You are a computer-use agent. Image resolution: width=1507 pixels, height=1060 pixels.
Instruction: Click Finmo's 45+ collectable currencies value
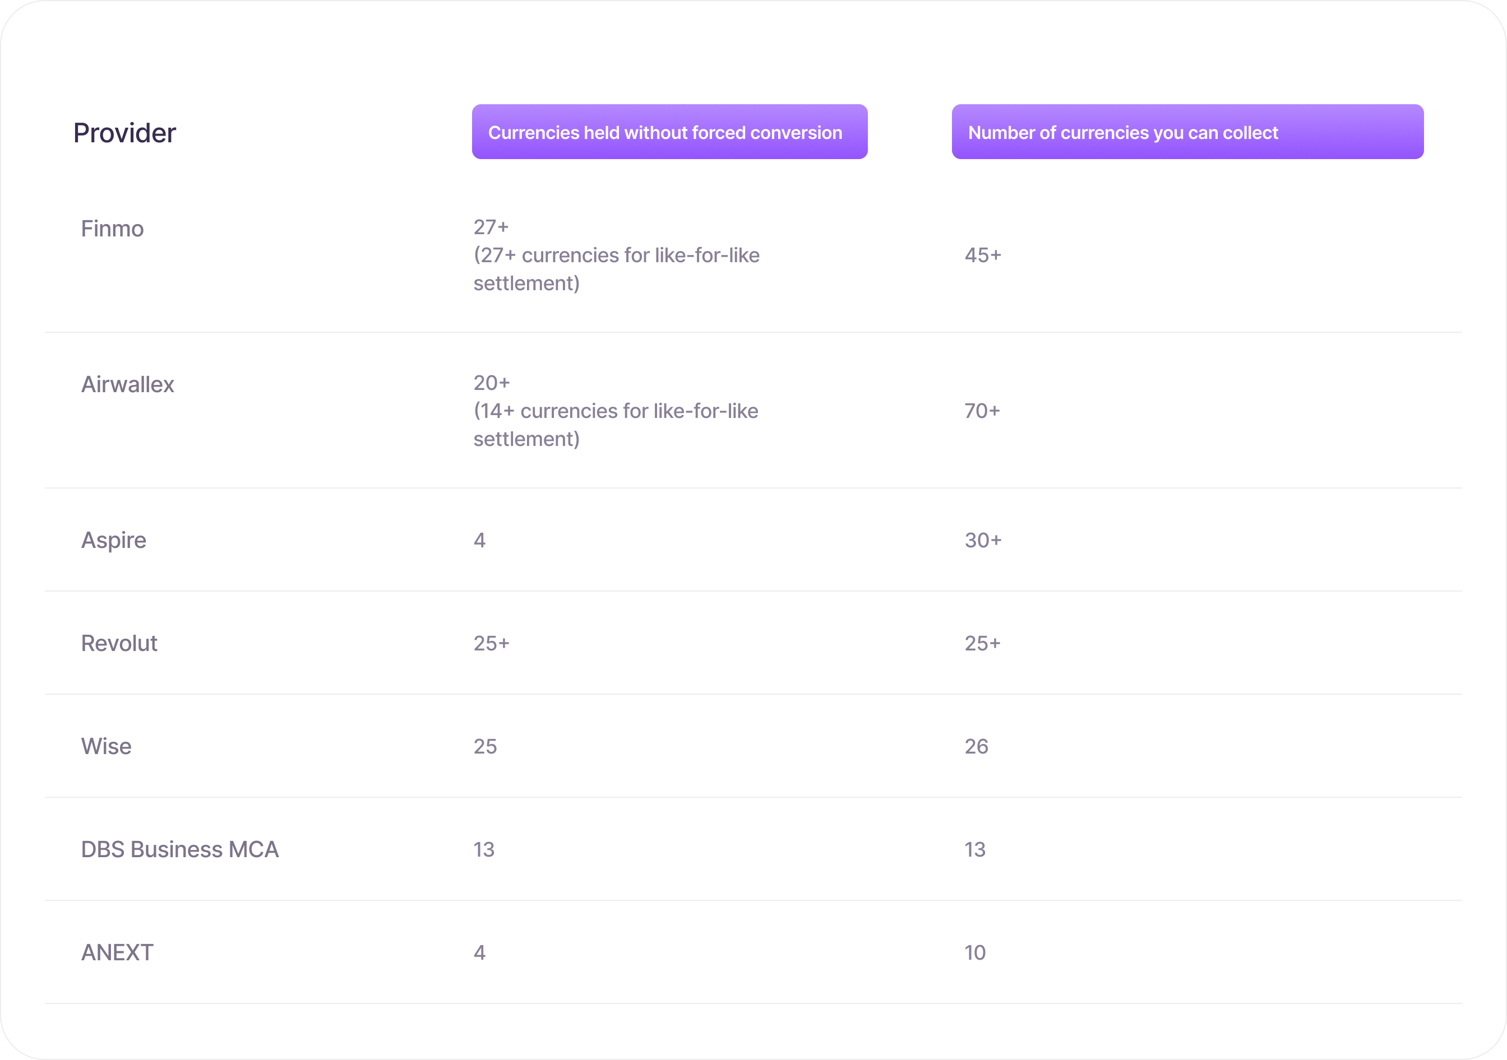click(x=983, y=255)
